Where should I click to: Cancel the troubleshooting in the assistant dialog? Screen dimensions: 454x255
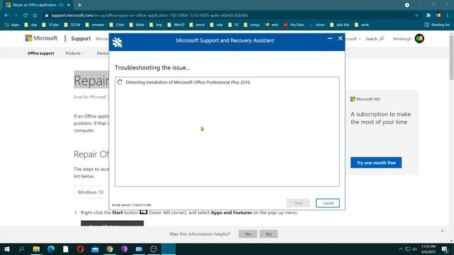[328, 203]
